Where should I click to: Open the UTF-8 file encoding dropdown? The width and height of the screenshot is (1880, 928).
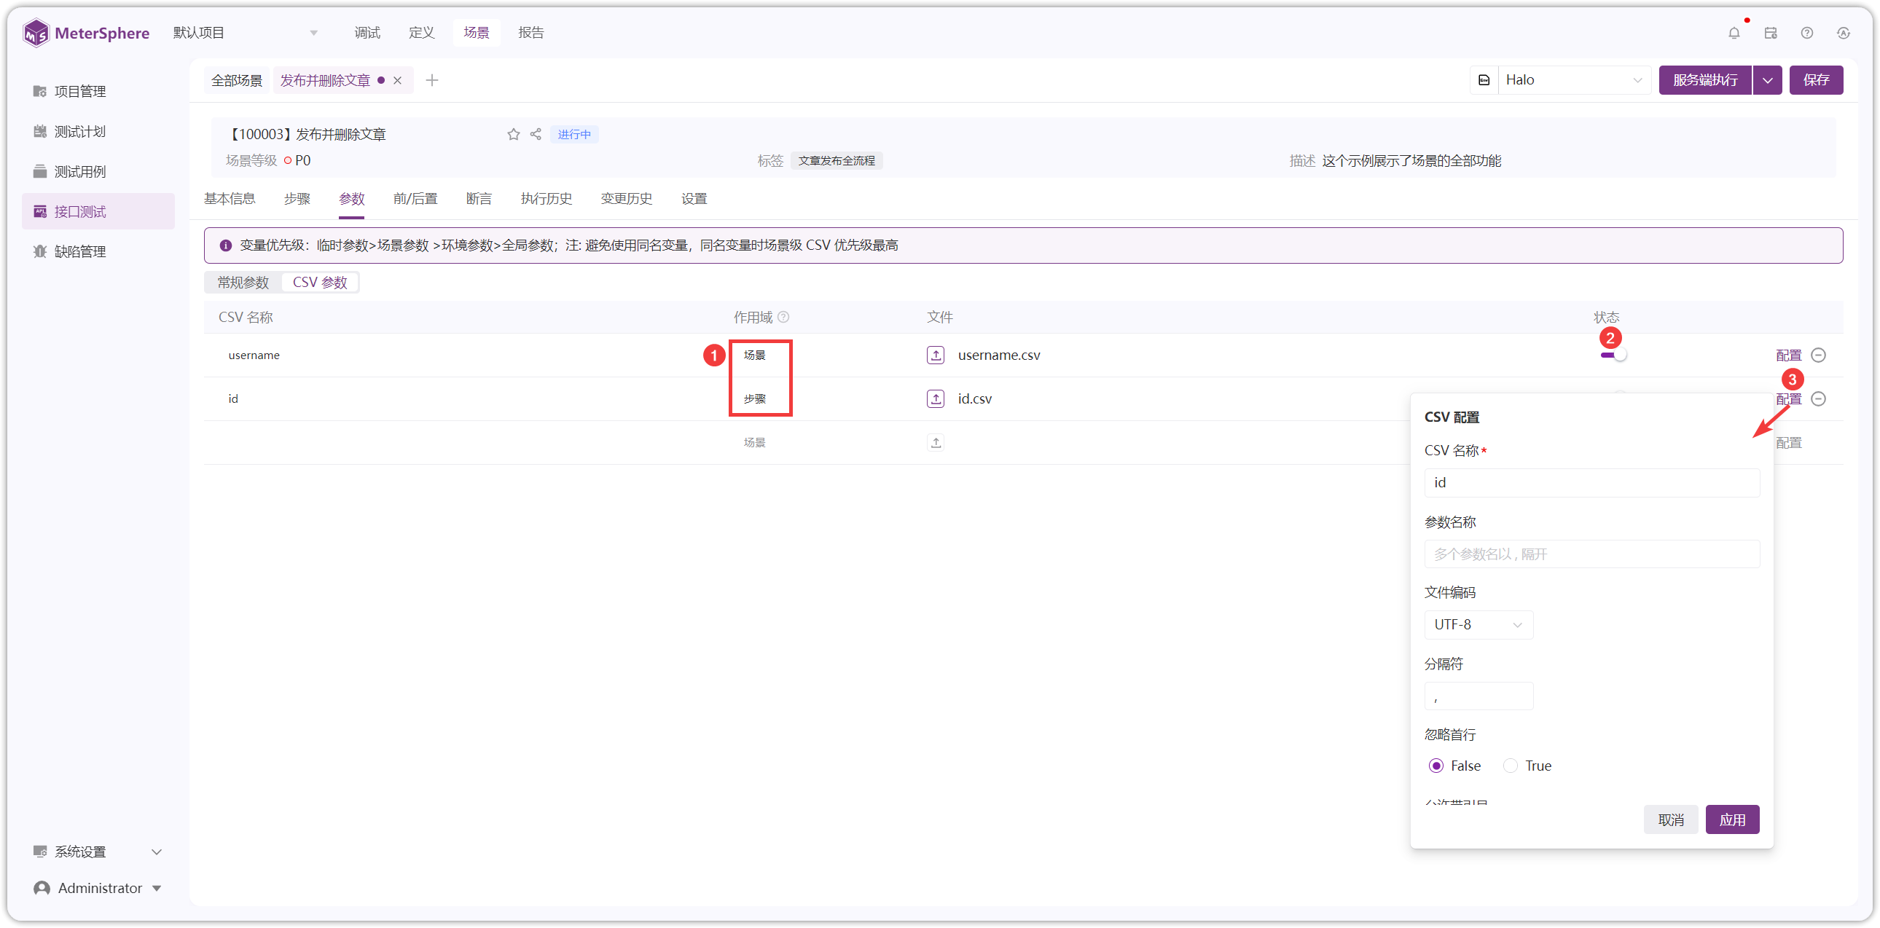pyautogui.click(x=1478, y=624)
